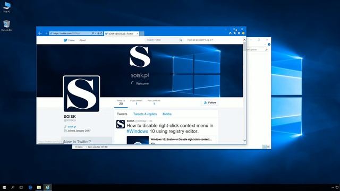The width and height of the screenshot is (340, 191).
Task: Click the 'New to Twitter?' heading
Action: [x=78, y=142]
